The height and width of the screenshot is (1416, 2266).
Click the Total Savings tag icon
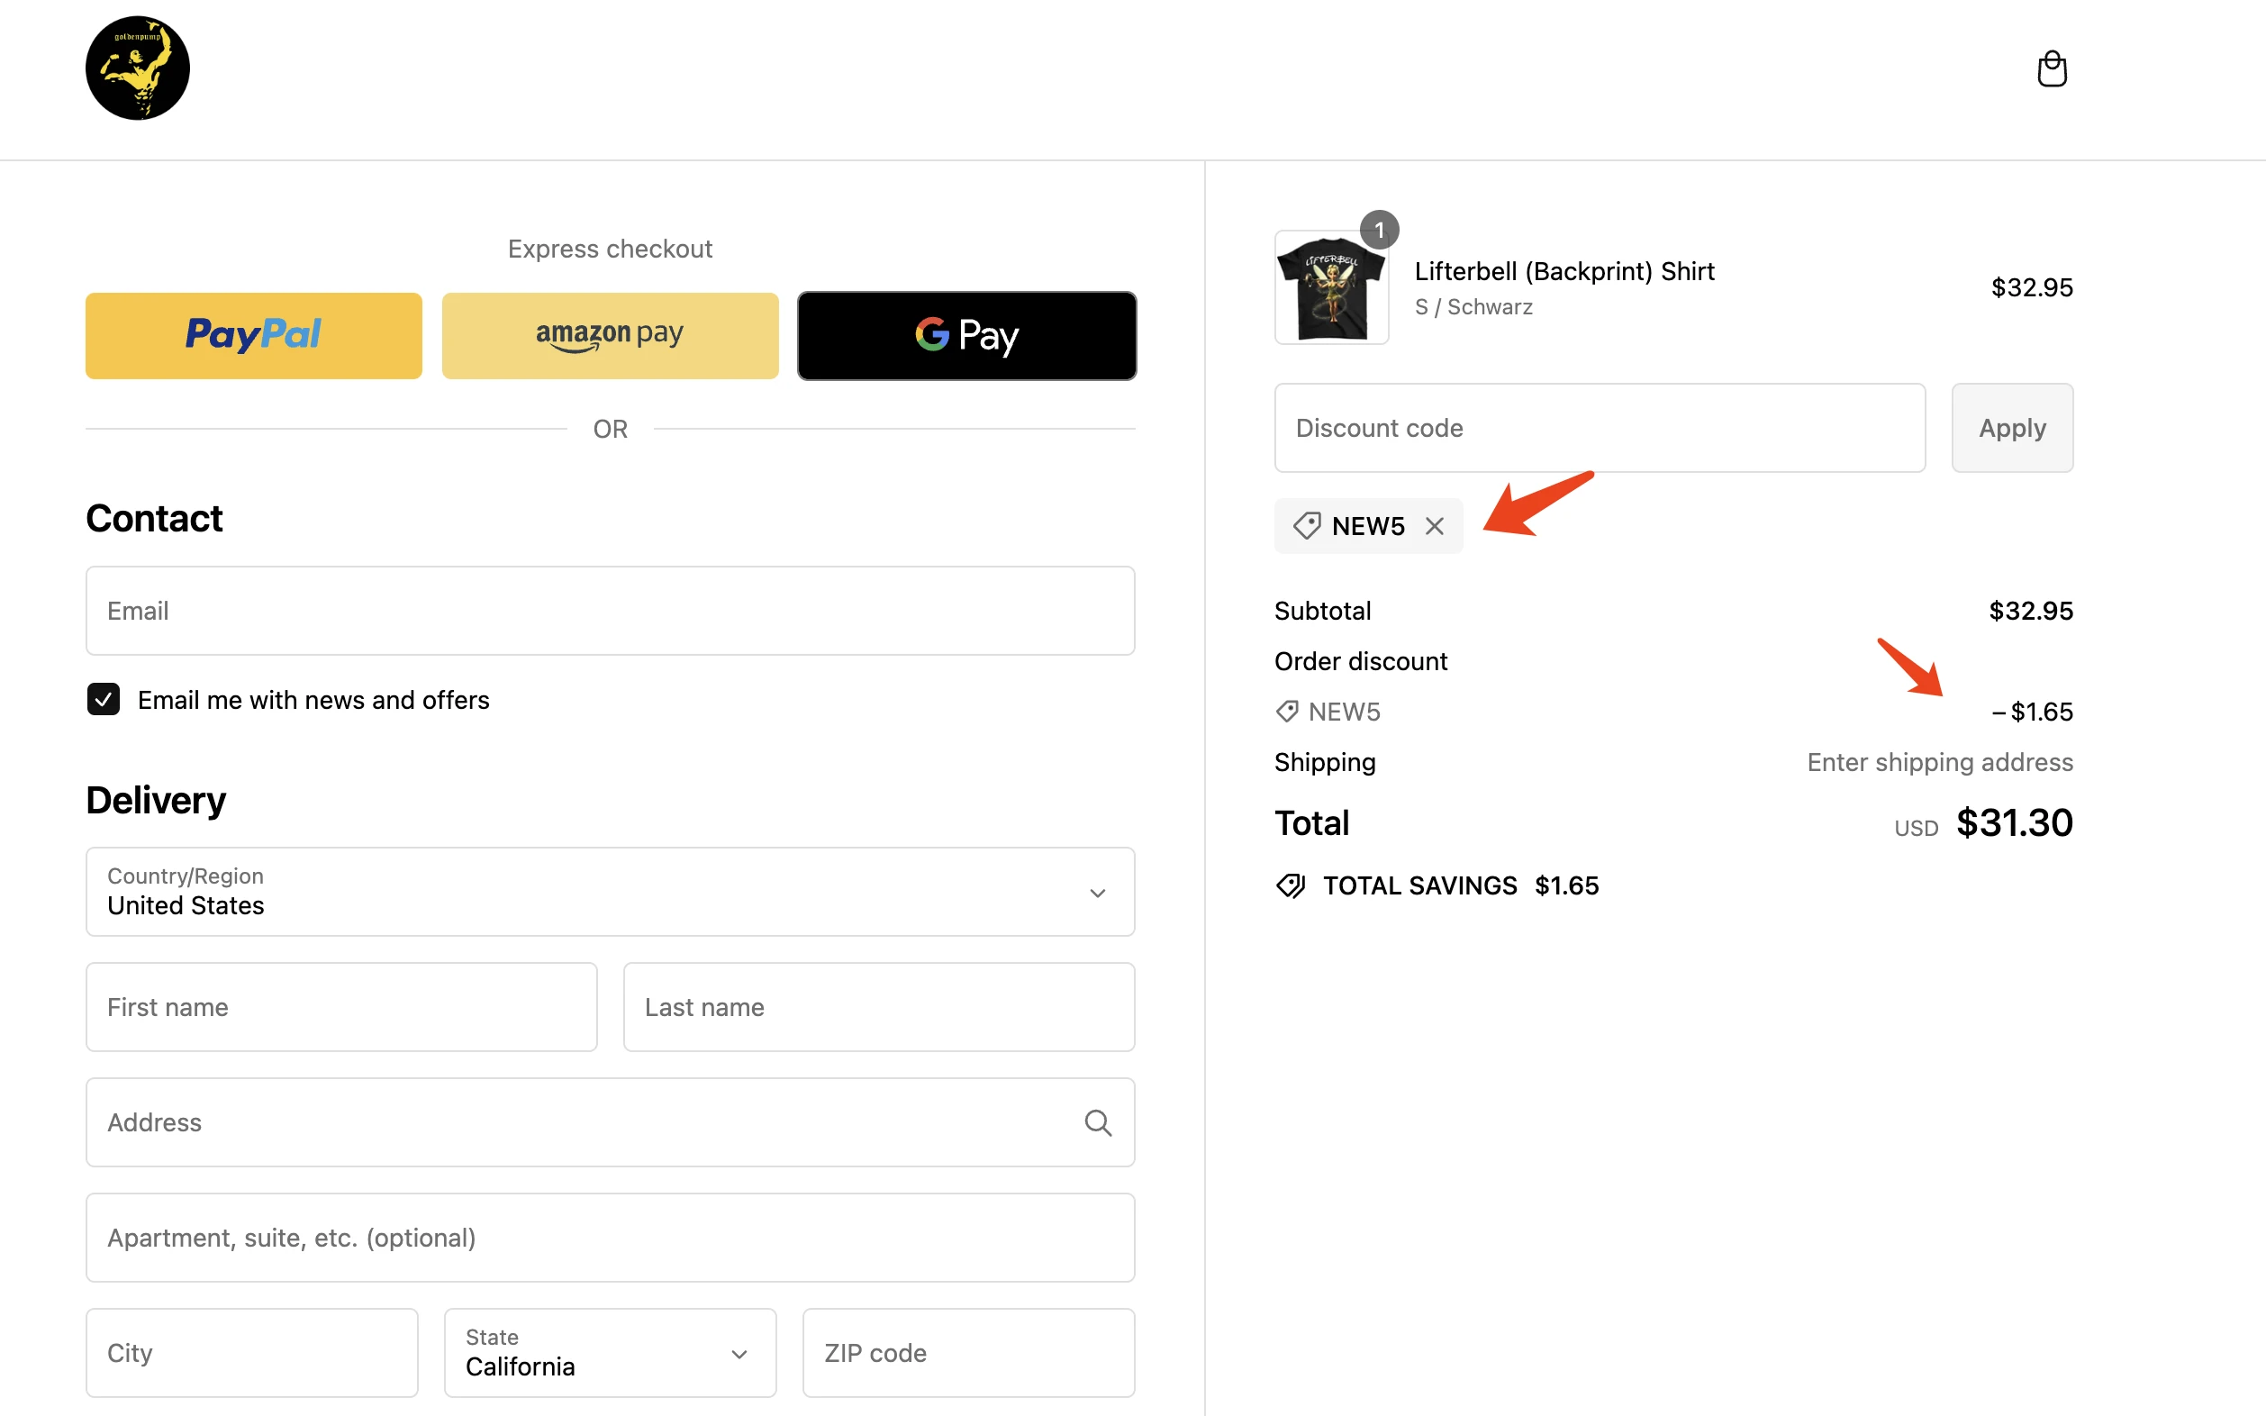(x=1292, y=886)
